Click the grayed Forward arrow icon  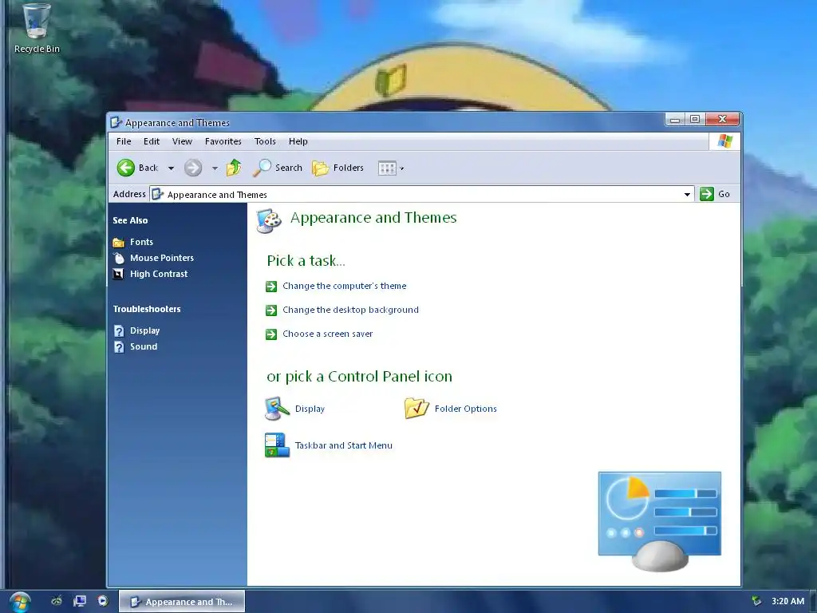pyautogui.click(x=193, y=168)
